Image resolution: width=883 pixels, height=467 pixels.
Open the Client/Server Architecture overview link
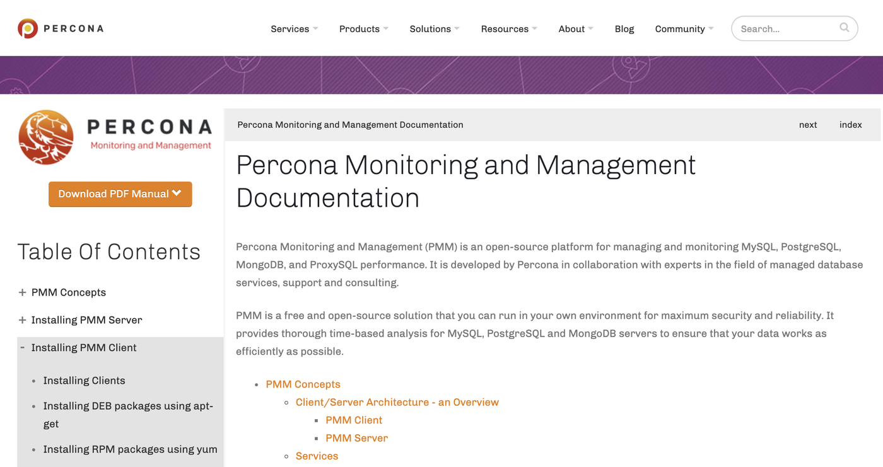[397, 401]
